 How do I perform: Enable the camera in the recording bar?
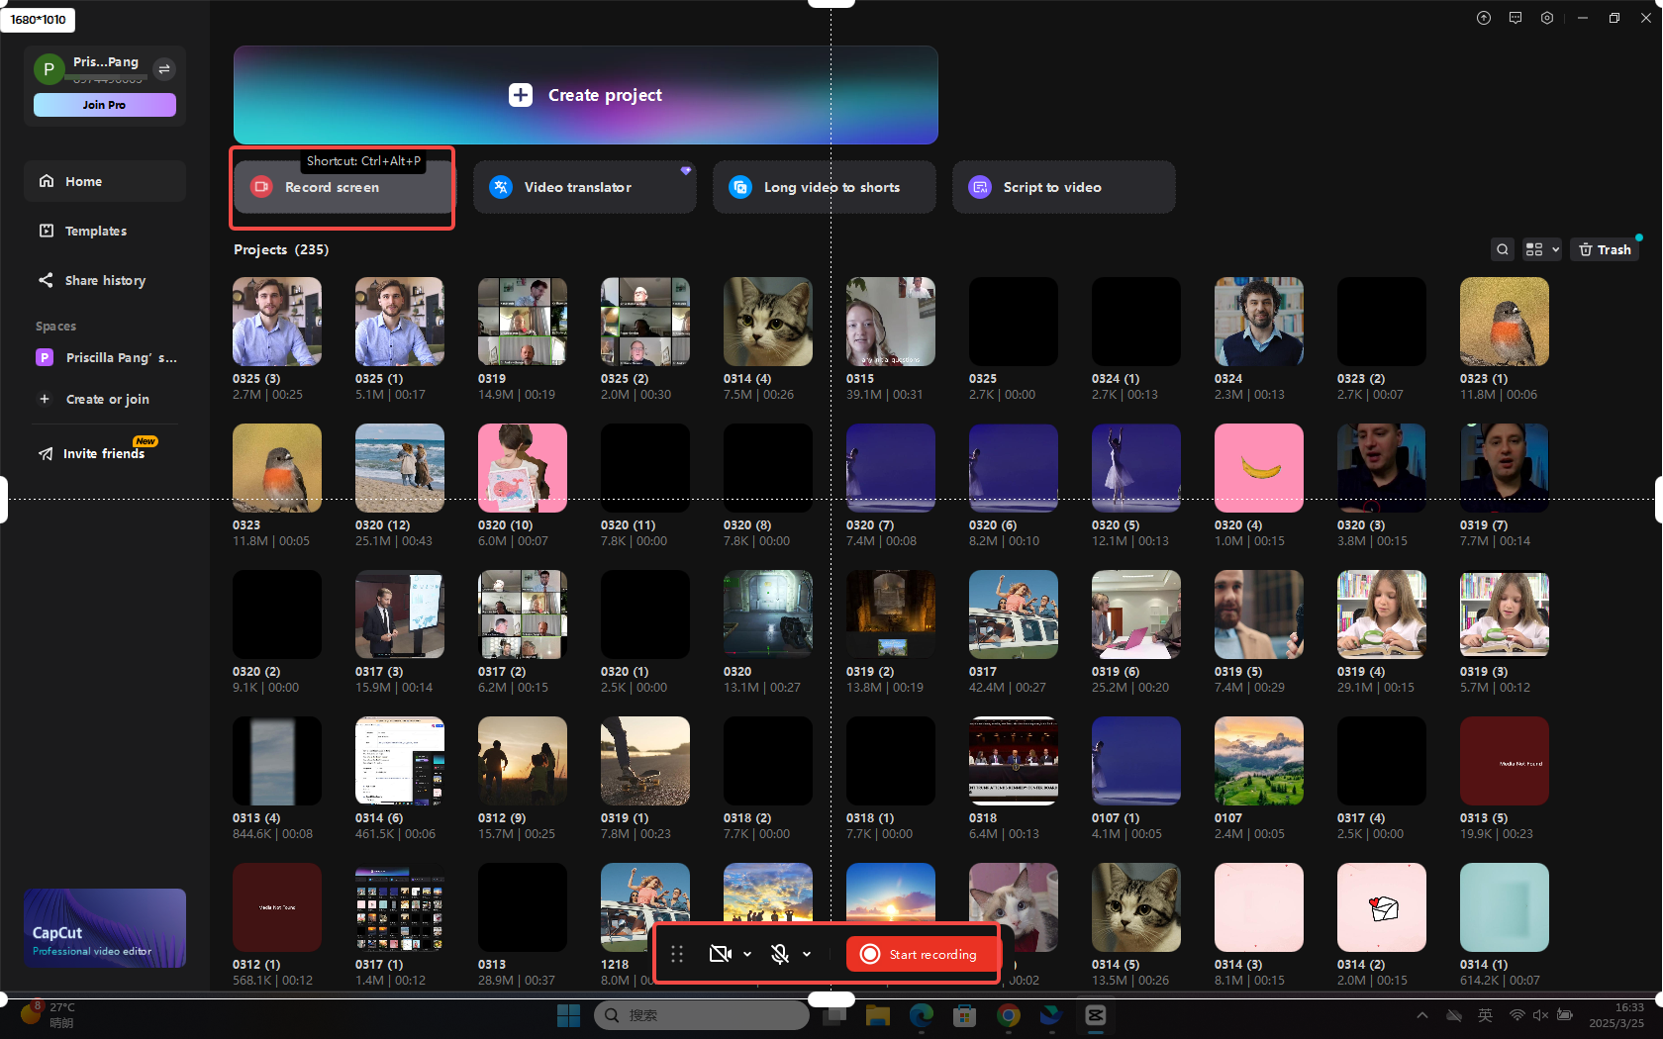[720, 954]
